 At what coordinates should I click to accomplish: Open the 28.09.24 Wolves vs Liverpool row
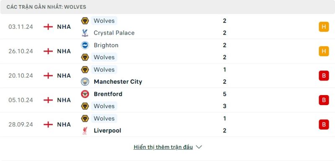pos(167,124)
